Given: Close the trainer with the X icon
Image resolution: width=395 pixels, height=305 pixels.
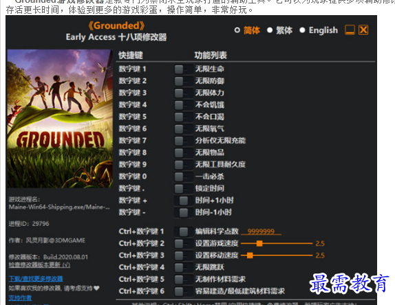Looking at the screenshot, I should [x=363, y=30].
